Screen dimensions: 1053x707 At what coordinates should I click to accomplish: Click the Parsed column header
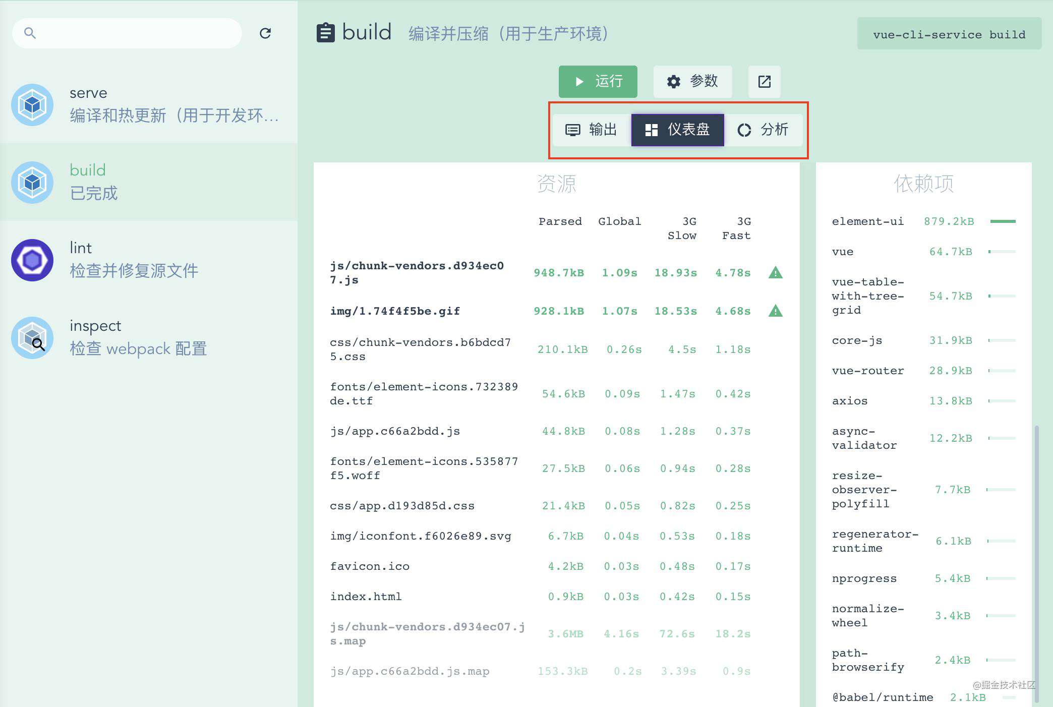560,221
